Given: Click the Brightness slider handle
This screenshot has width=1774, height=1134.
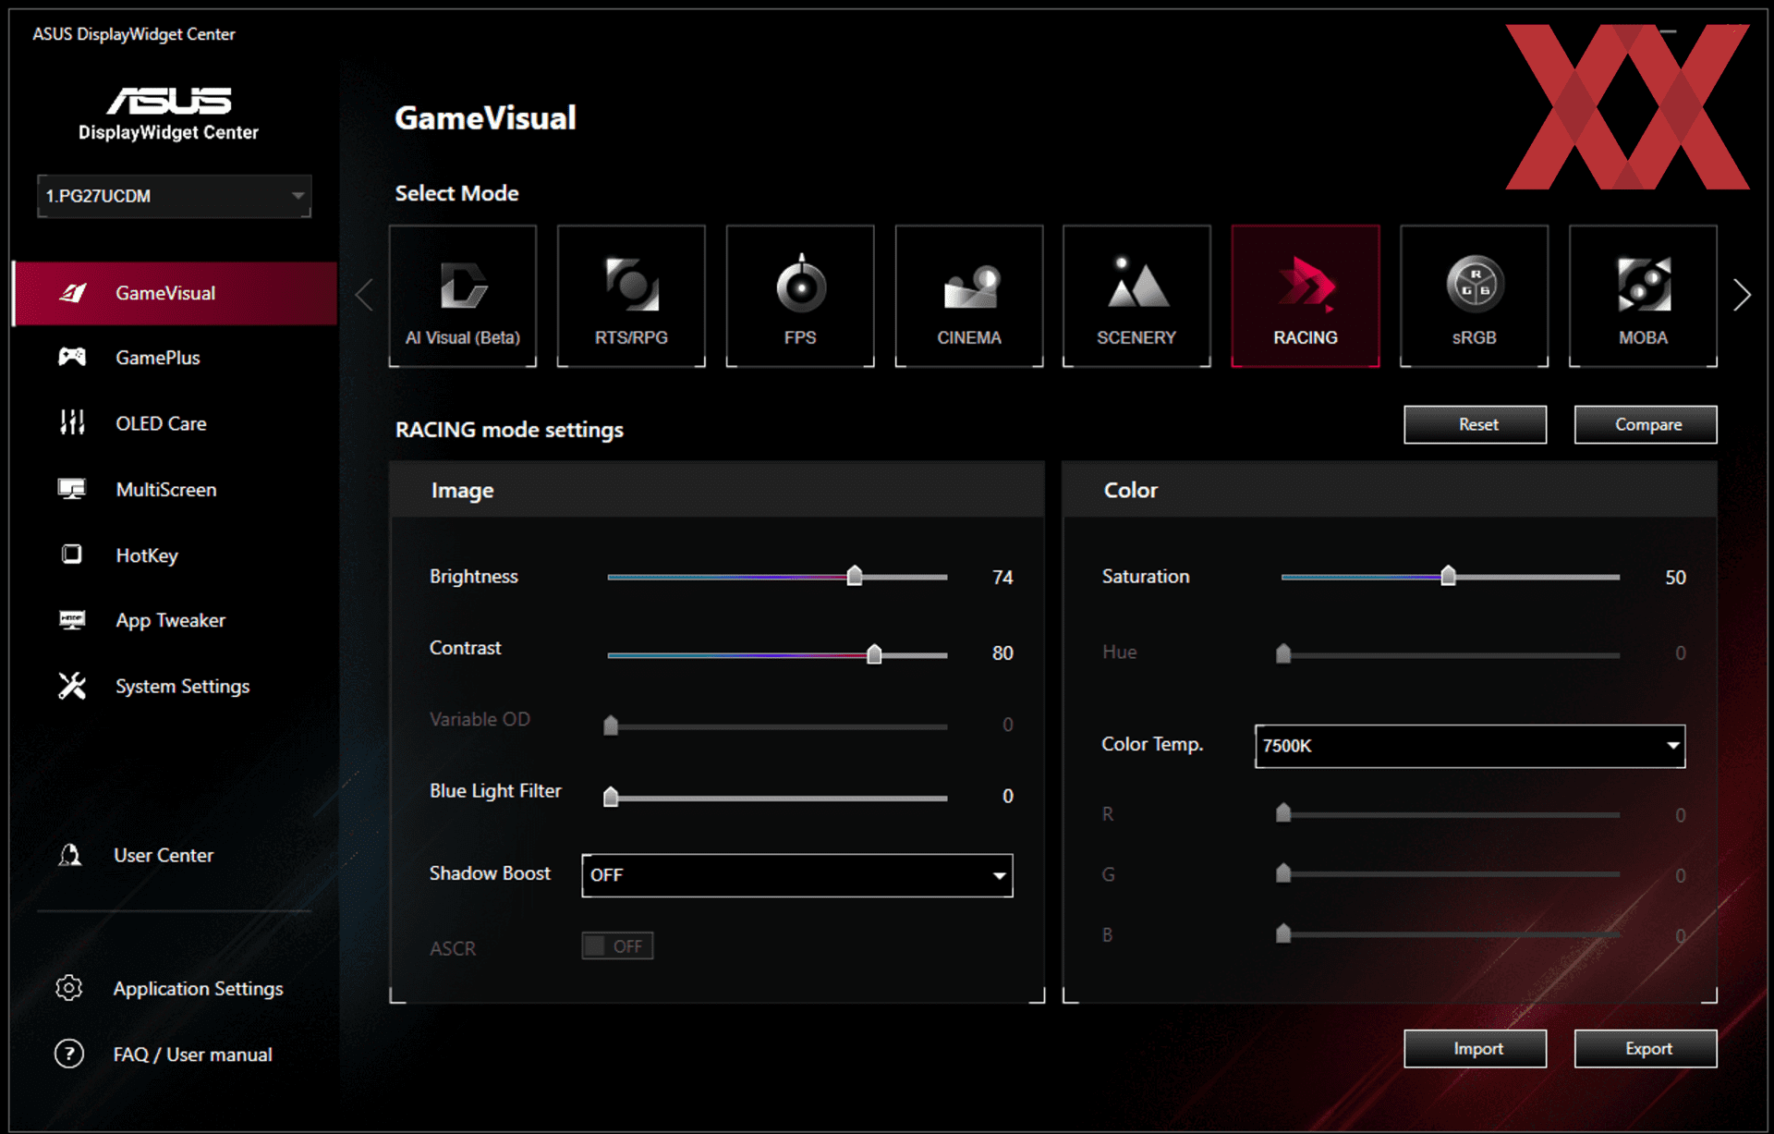Looking at the screenshot, I should click(x=855, y=576).
